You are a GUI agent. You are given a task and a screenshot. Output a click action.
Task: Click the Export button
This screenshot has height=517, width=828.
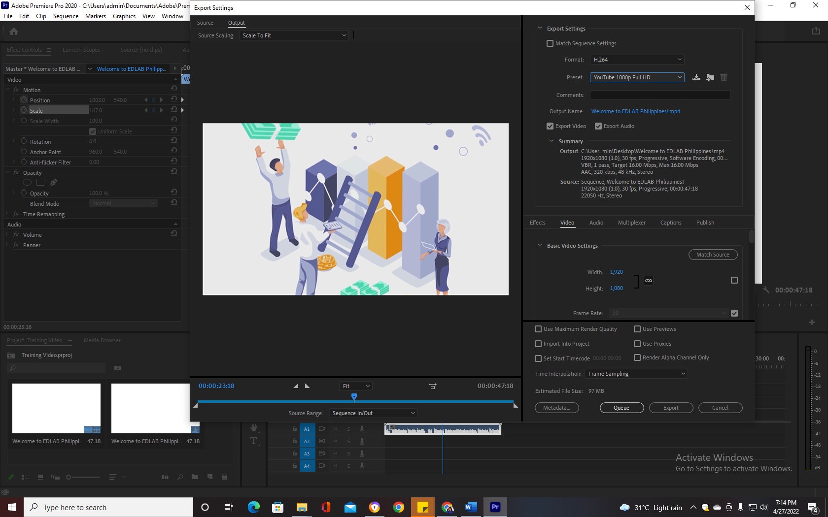pos(671,408)
